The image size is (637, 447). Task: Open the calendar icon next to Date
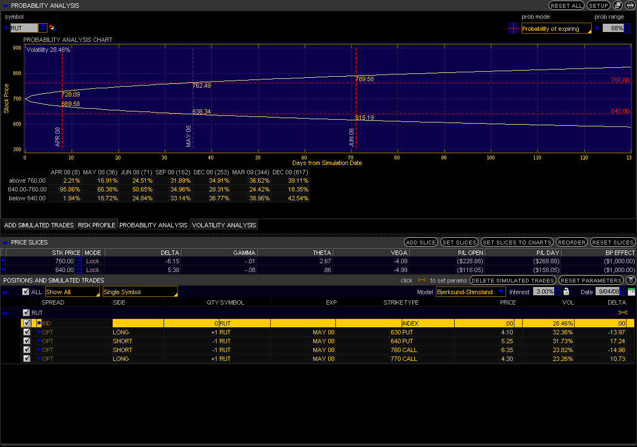click(631, 291)
